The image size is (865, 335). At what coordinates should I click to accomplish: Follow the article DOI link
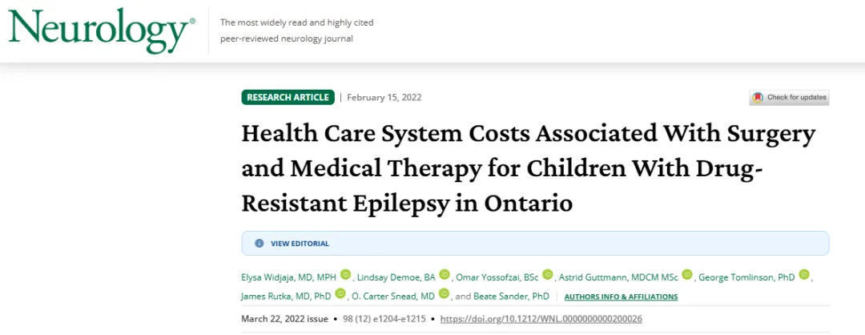point(541,319)
